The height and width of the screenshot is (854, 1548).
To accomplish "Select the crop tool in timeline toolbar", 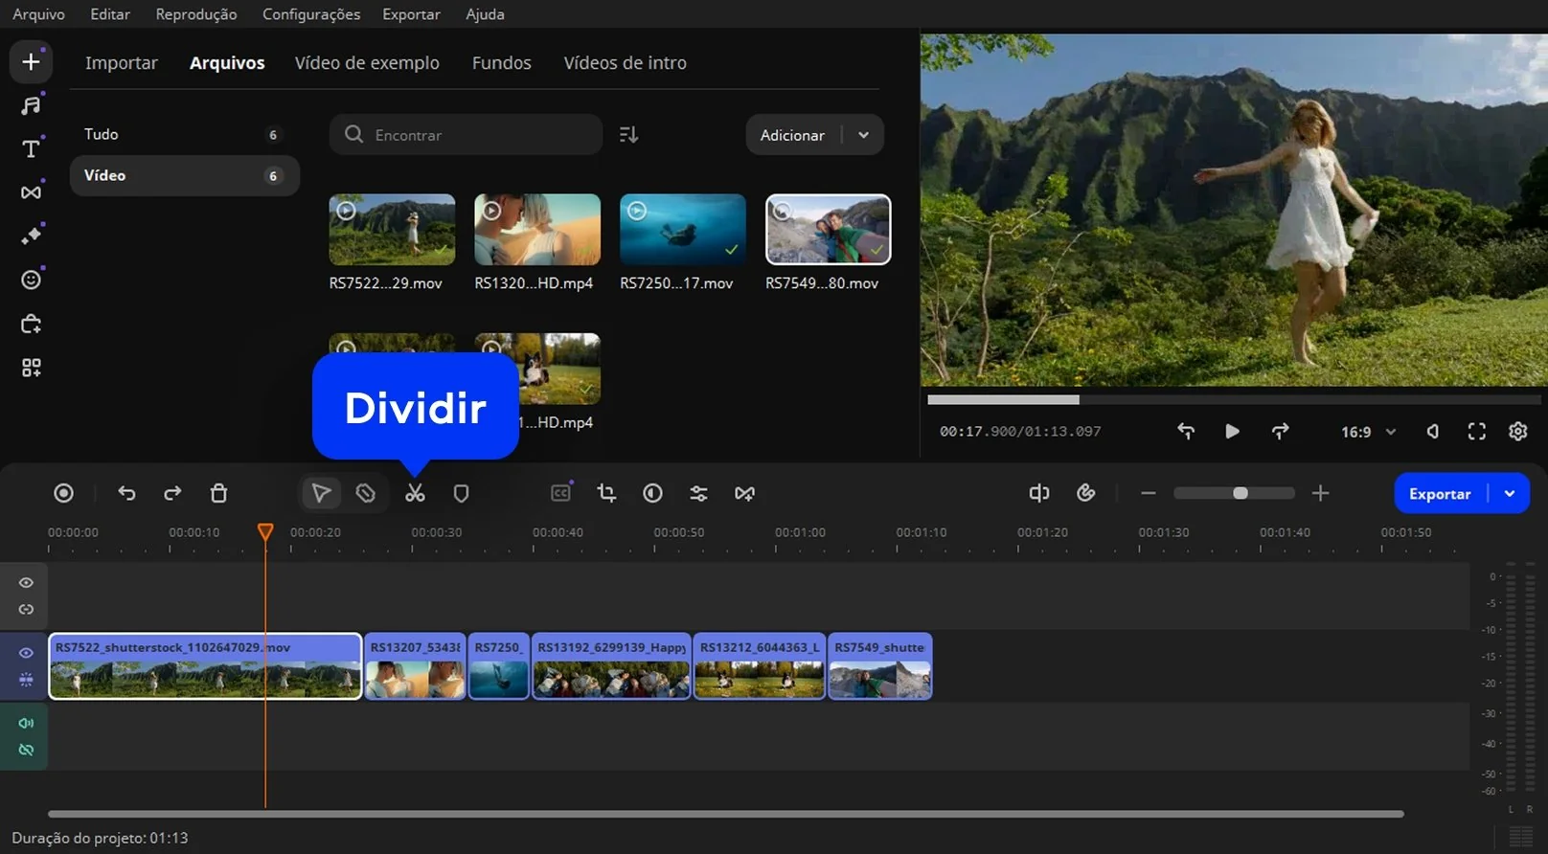I will (x=606, y=493).
